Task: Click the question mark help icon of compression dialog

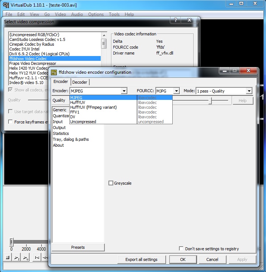Action: click(176, 20)
